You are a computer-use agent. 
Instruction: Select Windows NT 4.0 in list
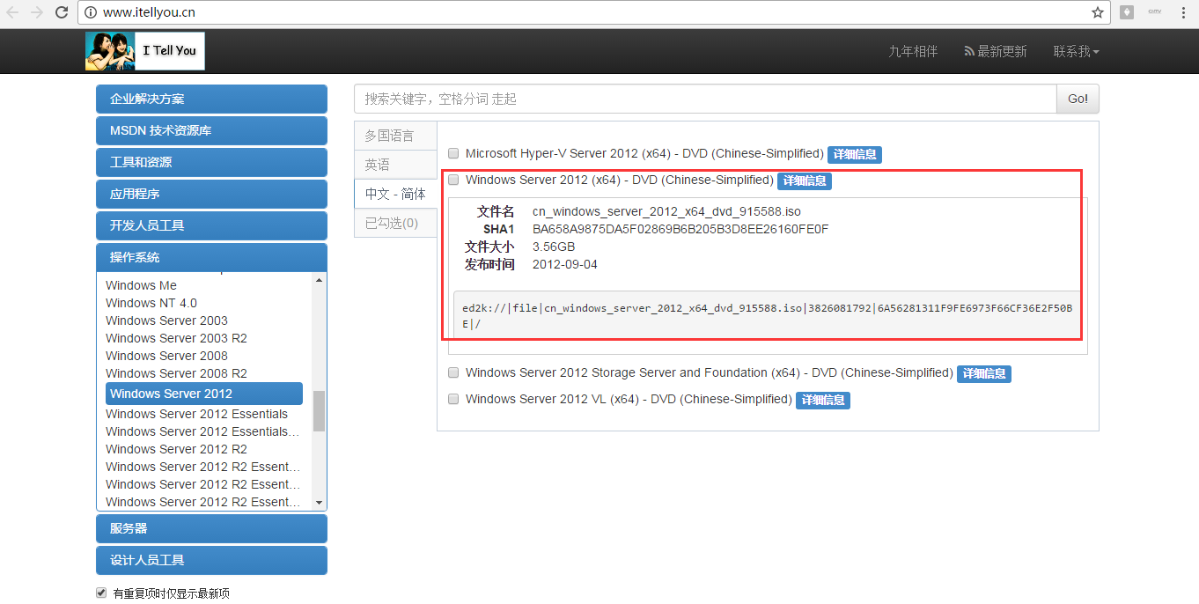click(151, 303)
